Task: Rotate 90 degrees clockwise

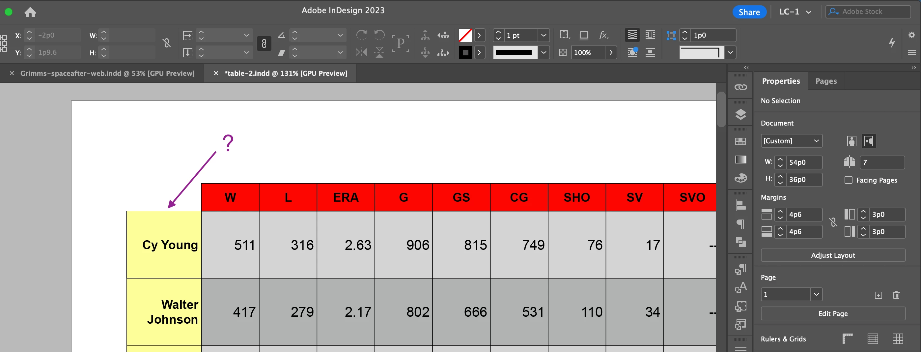Action: (x=361, y=35)
